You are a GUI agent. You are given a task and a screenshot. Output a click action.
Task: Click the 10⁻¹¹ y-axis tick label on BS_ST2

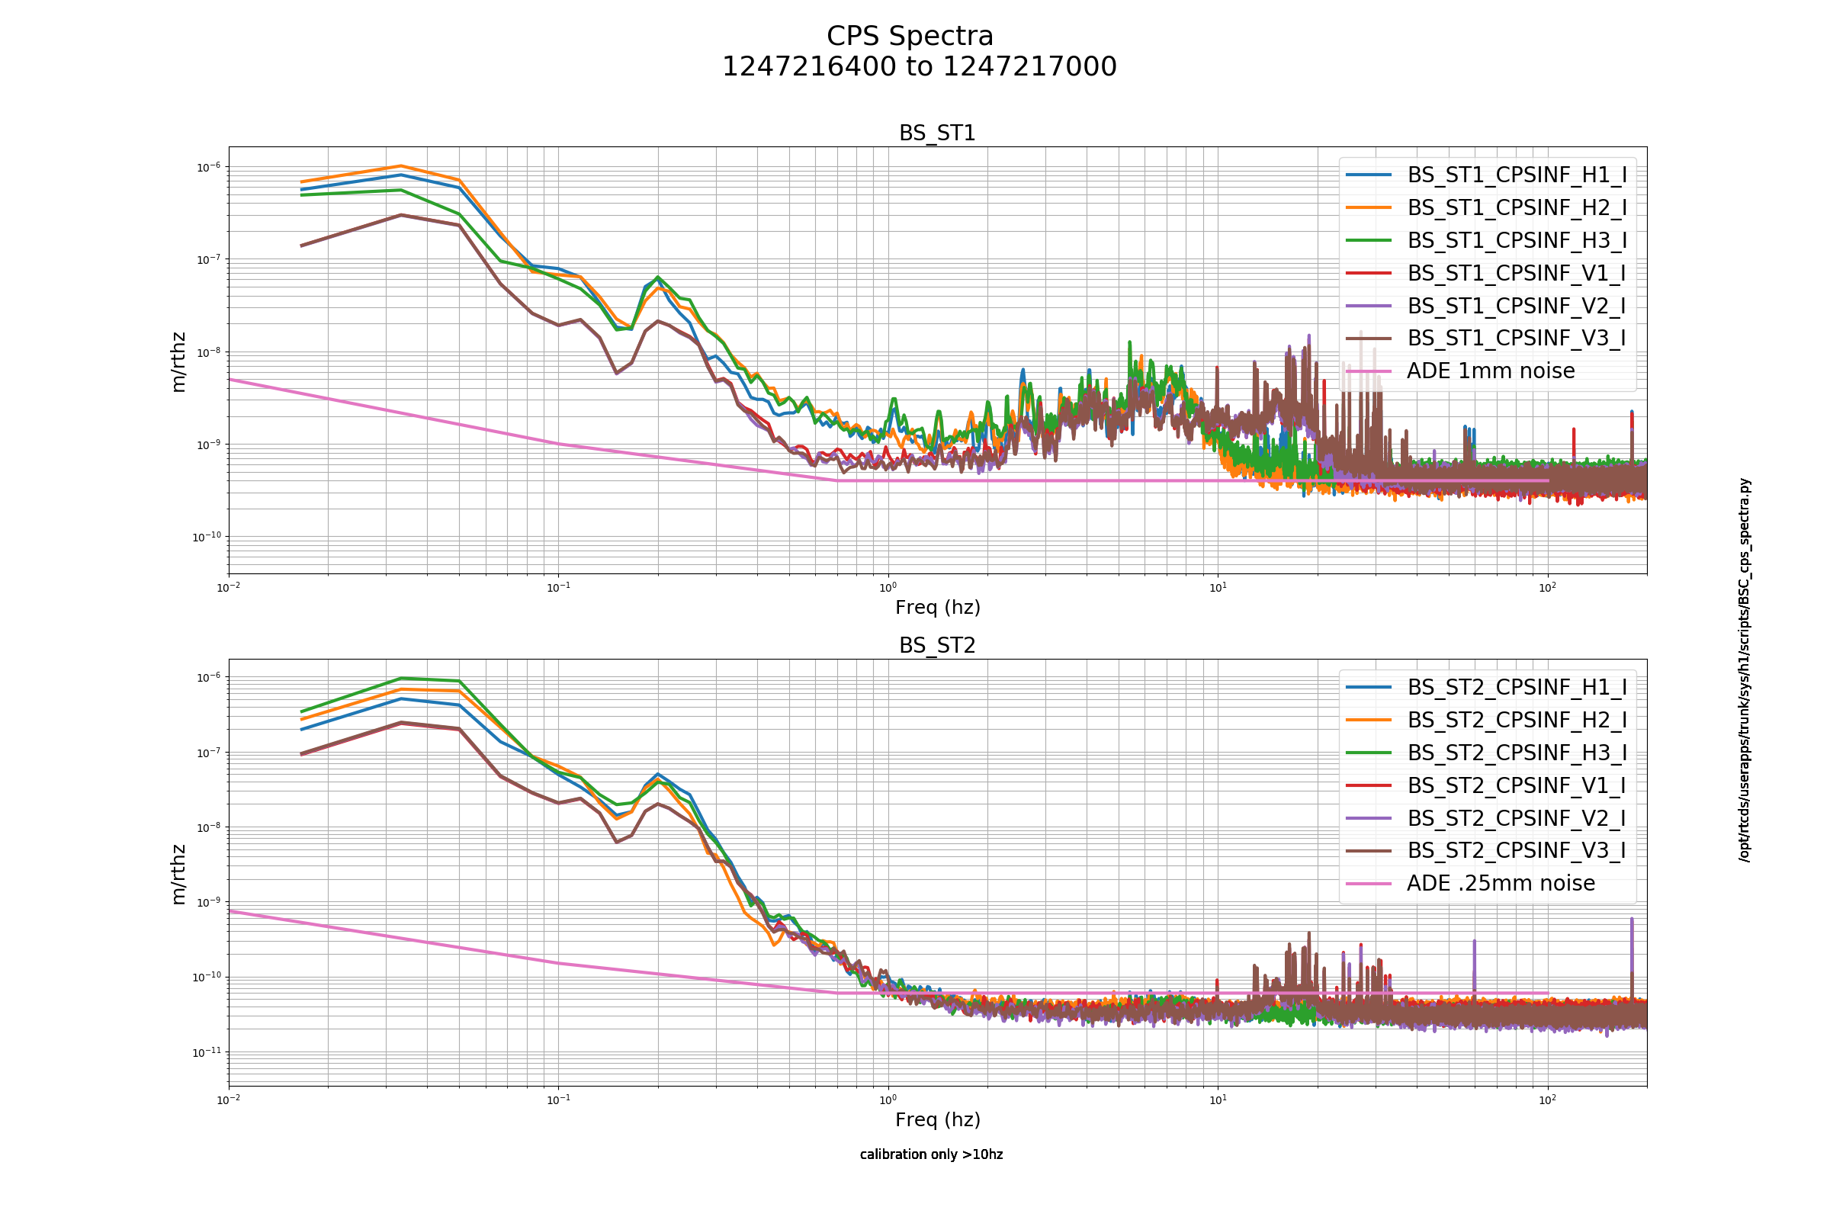[x=205, y=1052]
